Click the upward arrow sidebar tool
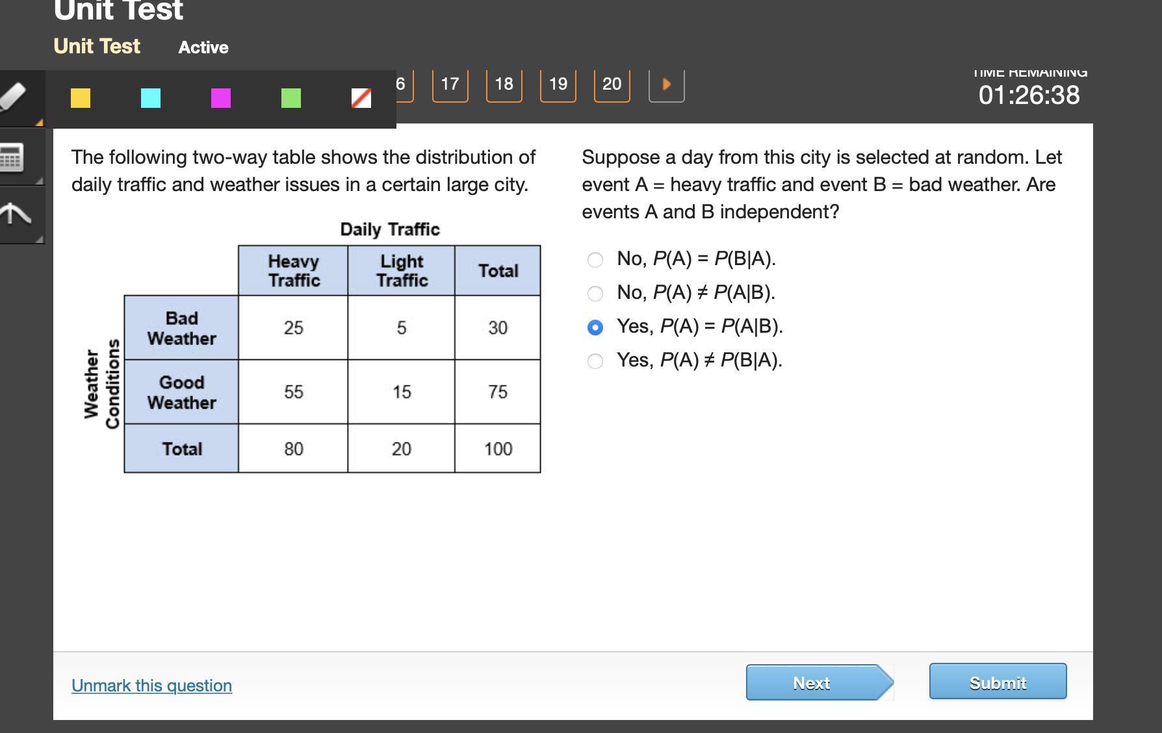The height and width of the screenshot is (733, 1162). (14, 213)
